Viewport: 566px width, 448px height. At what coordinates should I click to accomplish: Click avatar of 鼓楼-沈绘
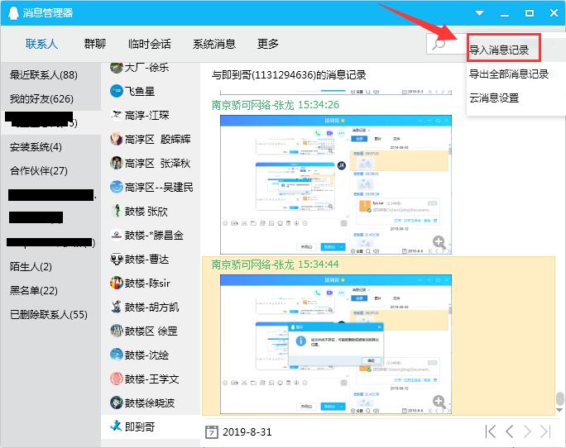click(x=116, y=355)
